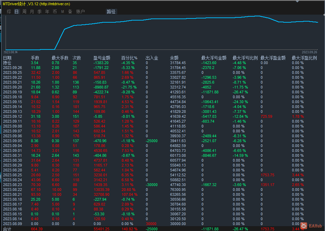The width and height of the screenshot is (325, 231).
Task: Click the 93.50 lots value
Action: click(x=35, y=194)
